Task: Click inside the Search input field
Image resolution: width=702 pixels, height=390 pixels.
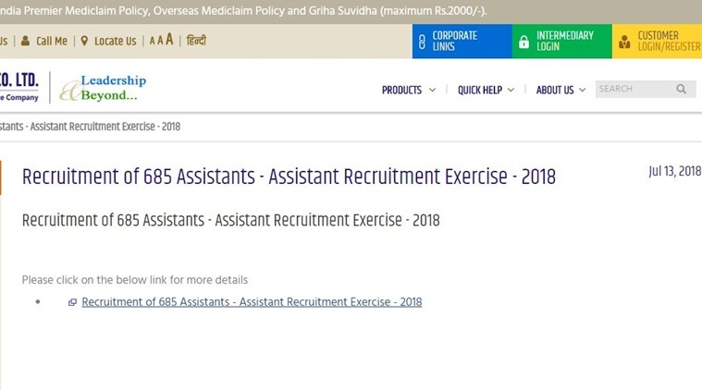Action: (x=634, y=90)
